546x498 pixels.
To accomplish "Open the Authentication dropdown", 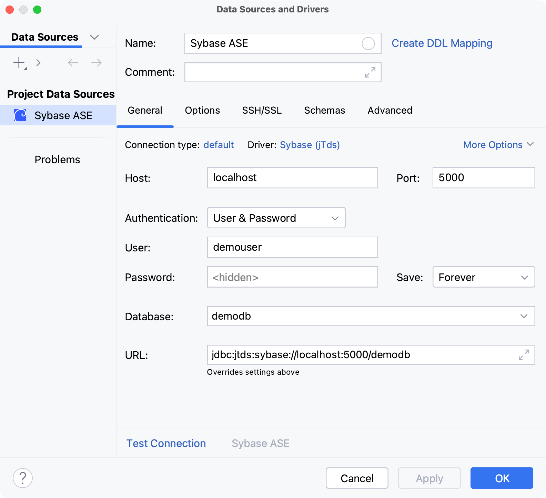I will tap(276, 218).
